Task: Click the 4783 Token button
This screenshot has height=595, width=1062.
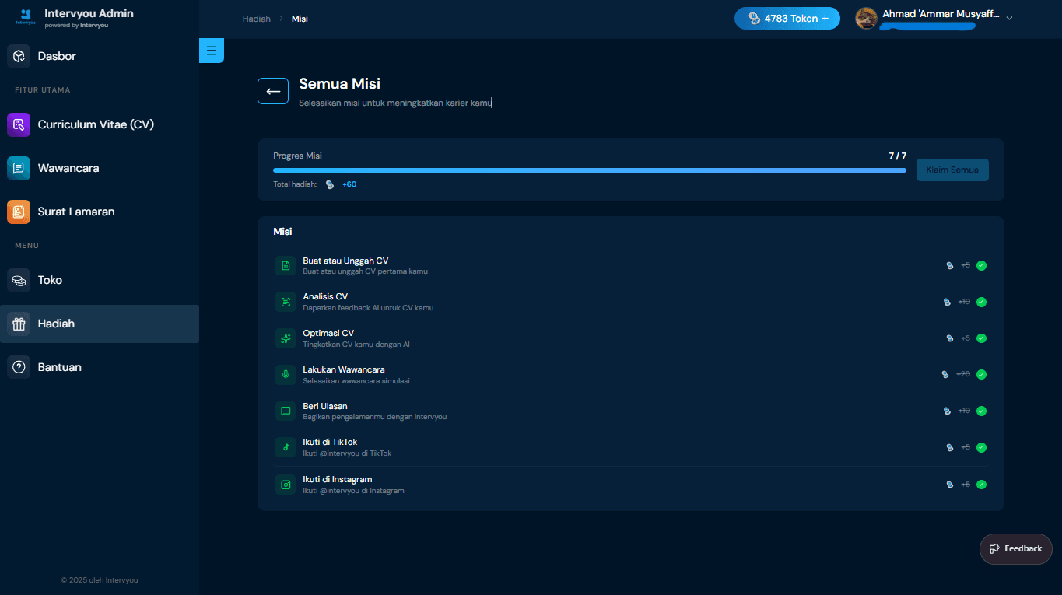Action: (x=787, y=18)
